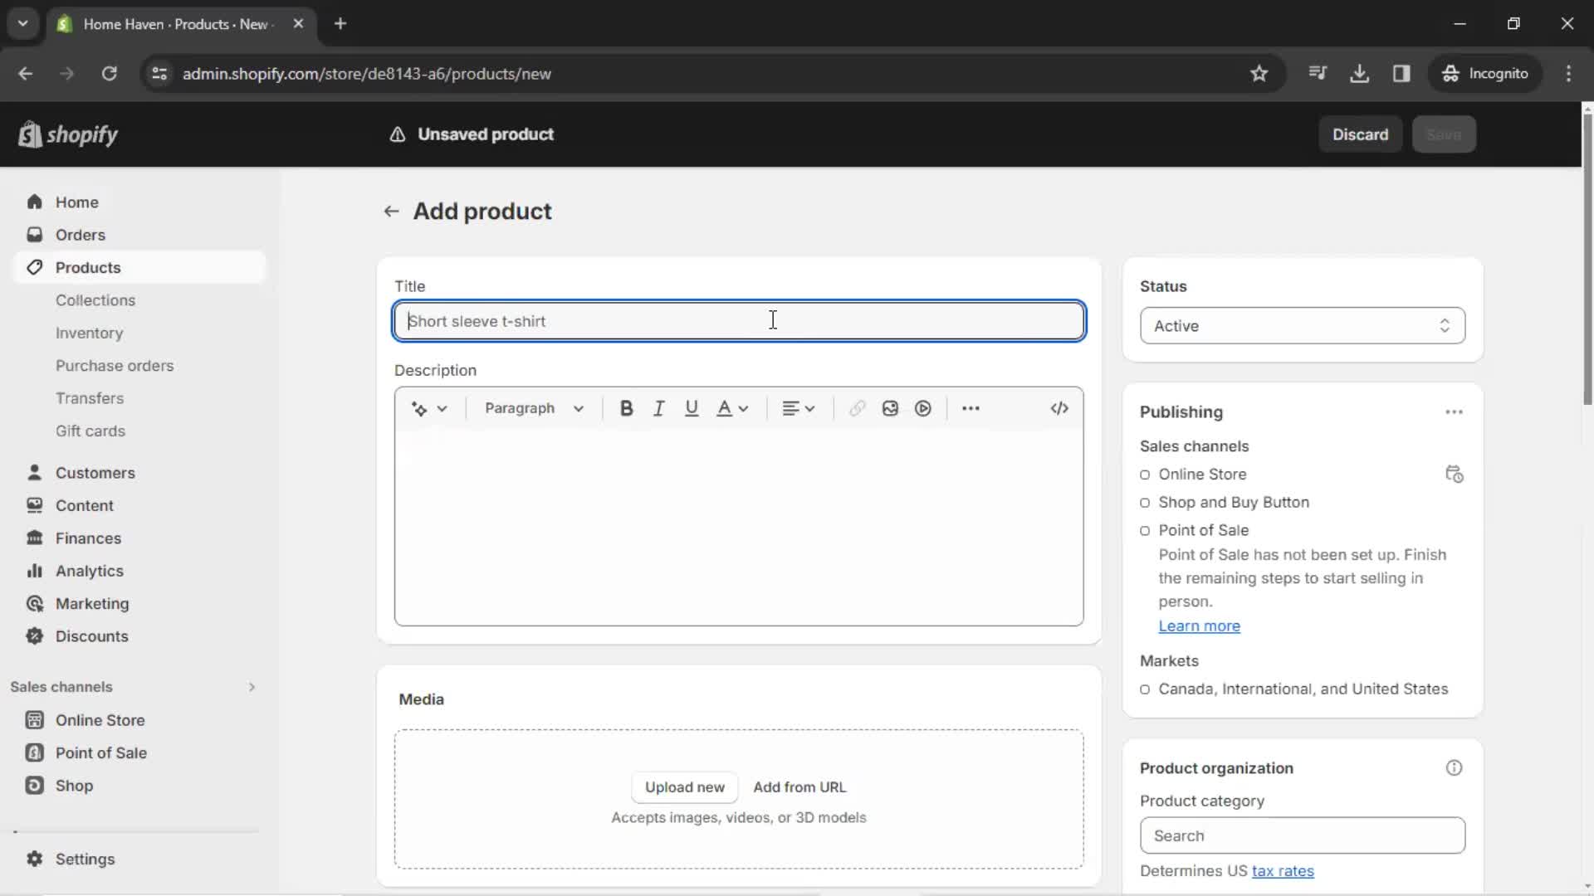
Task: Click the Italic formatting icon
Action: 659,408
